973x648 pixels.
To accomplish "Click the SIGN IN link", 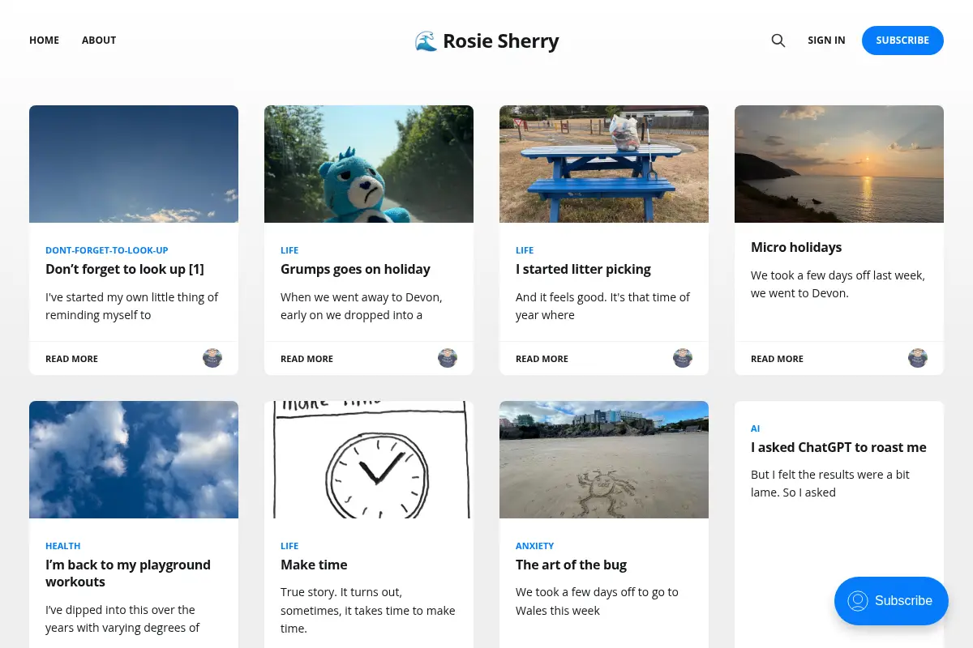I will click(826, 40).
